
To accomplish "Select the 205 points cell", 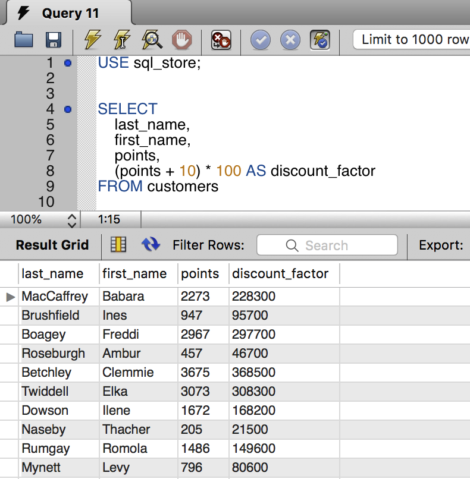I will 203,430.
